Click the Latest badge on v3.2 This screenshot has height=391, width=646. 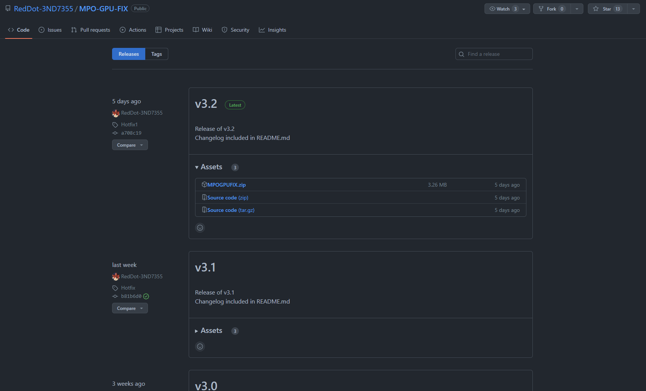pos(235,105)
